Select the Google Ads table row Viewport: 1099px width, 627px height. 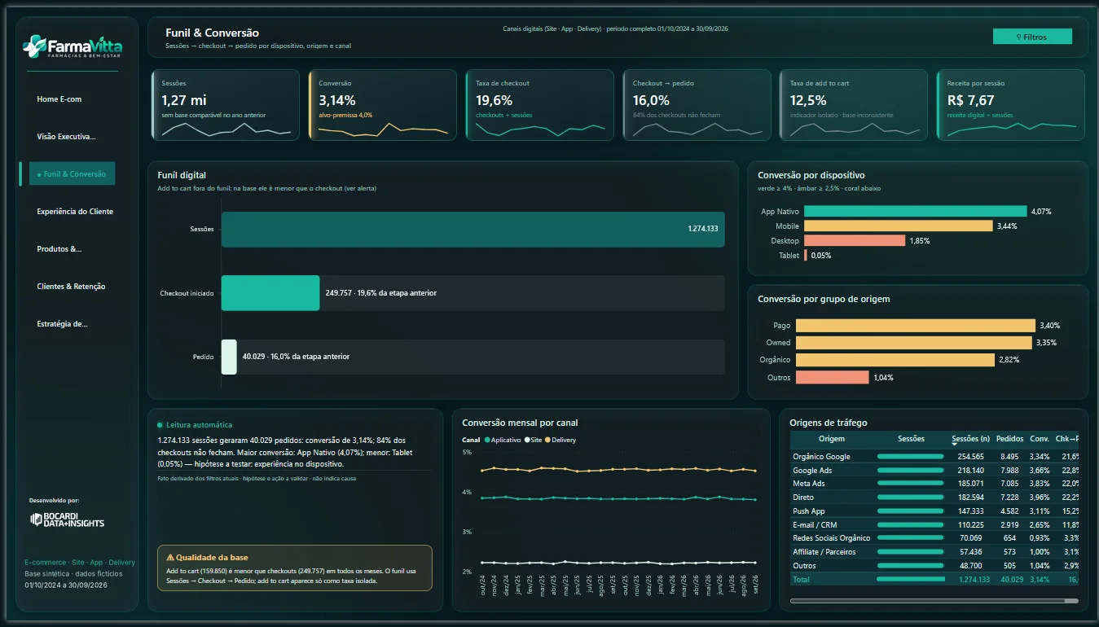pos(934,471)
